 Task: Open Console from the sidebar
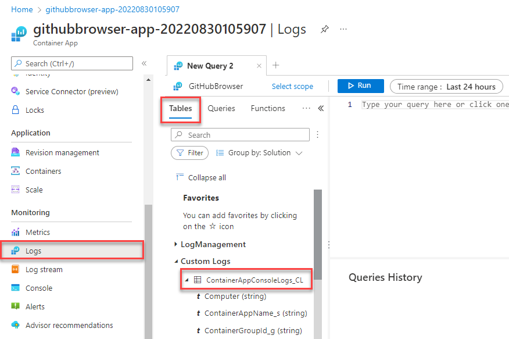click(x=38, y=288)
